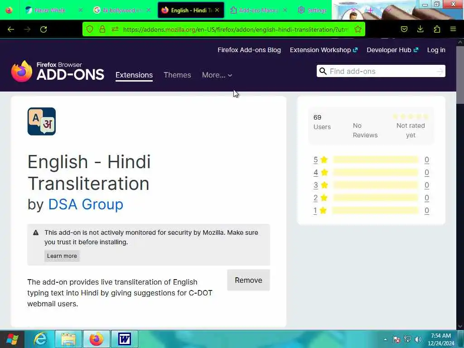This screenshot has height=348, width=464.
Task: Click the 4 star rating row
Action: (371, 173)
